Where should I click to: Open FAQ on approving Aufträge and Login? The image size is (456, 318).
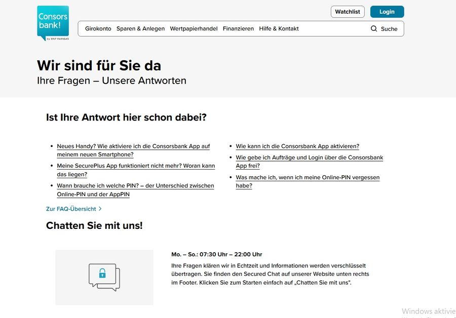click(x=310, y=162)
